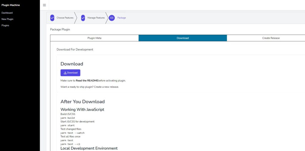This screenshot has width=305, height=151.
Task: Click the 03 Package step circle
Action: coord(112,18)
